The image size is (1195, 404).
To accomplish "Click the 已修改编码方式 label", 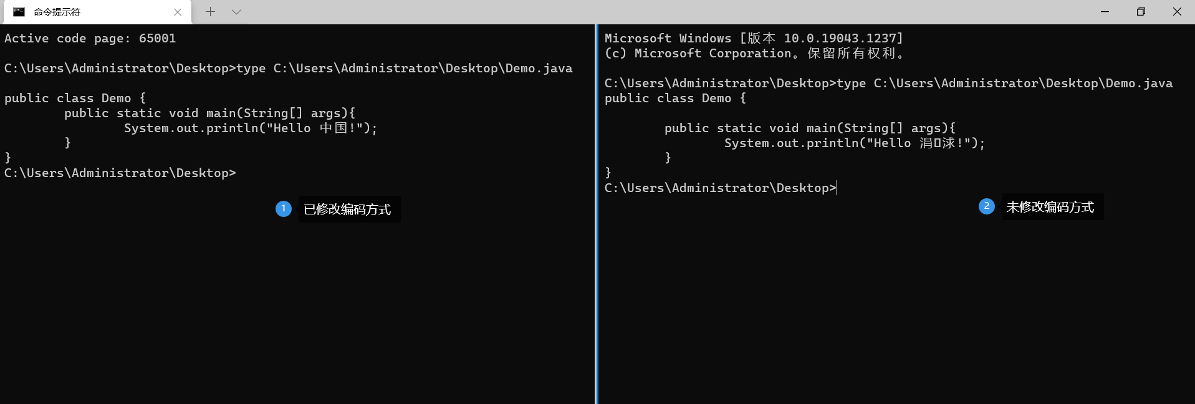I will (348, 209).
